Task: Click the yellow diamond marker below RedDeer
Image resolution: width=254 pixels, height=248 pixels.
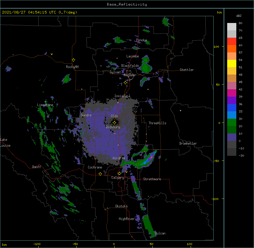Action: click(125, 83)
